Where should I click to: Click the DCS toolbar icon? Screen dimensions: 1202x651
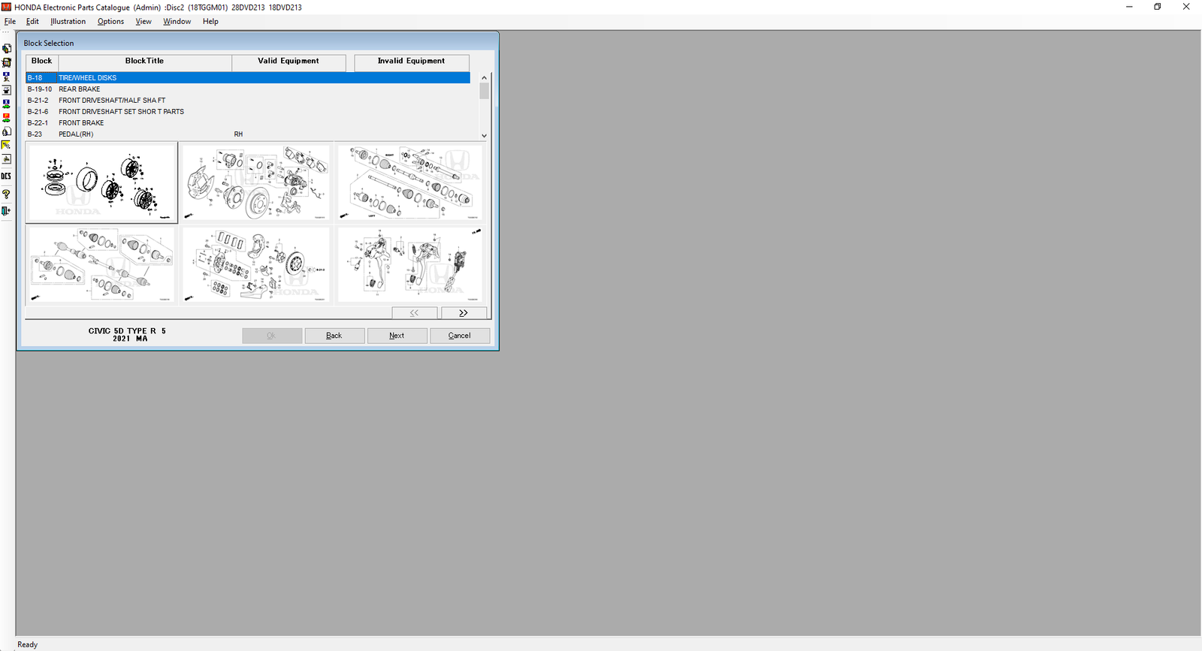(6, 176)
